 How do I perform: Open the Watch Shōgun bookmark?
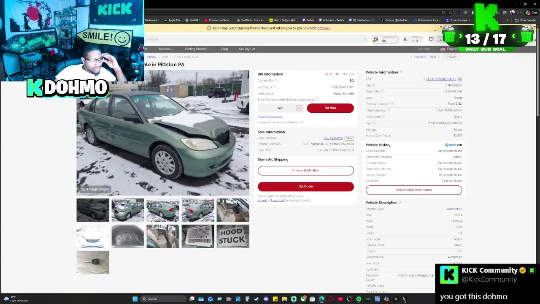283,20
